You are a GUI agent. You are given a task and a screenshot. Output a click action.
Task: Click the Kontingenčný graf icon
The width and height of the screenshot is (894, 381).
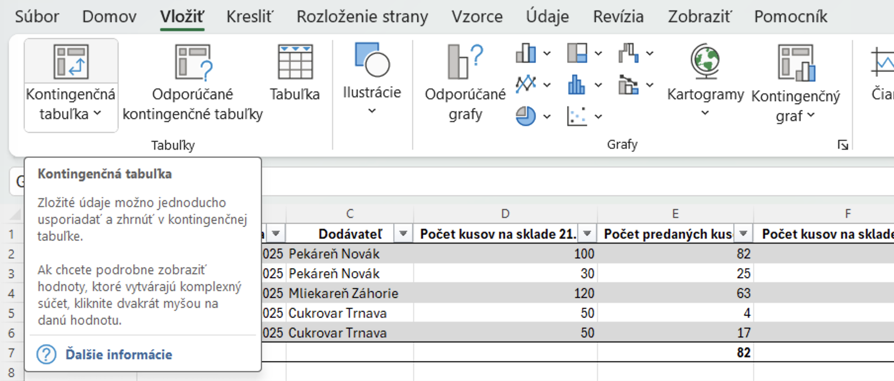(x=796, y=62)
